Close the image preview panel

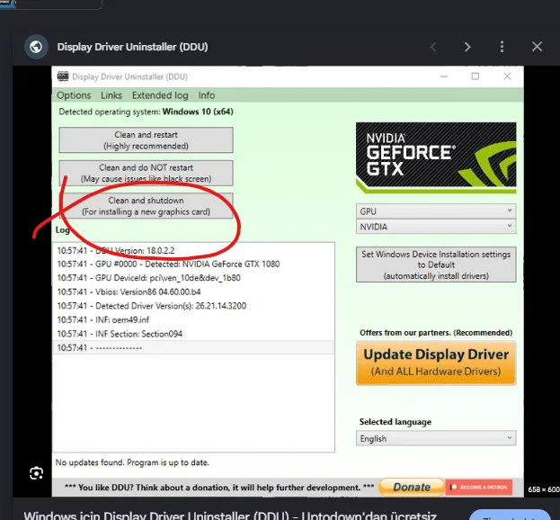click(x=537, y=47)
